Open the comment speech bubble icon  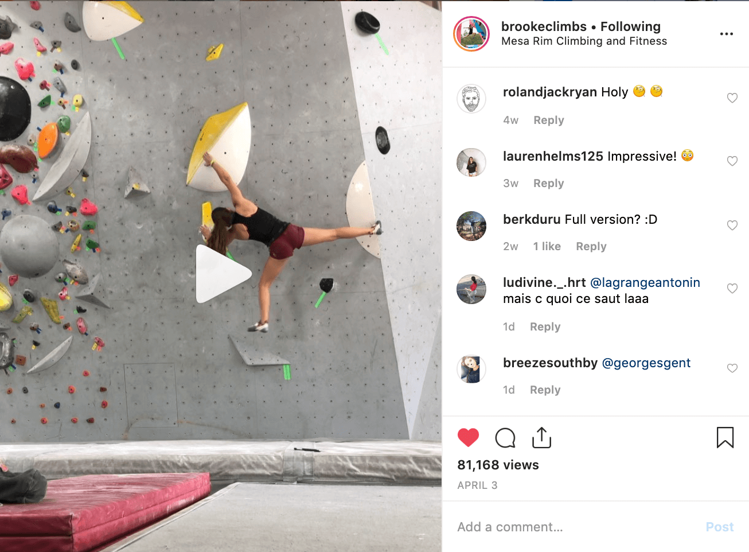[x=505, y=438]
